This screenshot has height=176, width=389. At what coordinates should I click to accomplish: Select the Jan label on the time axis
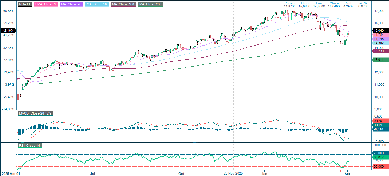[x=264, y=173]
